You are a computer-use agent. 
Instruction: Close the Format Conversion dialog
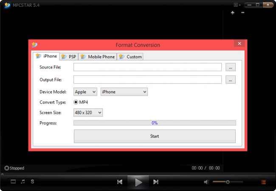[239, 43]
